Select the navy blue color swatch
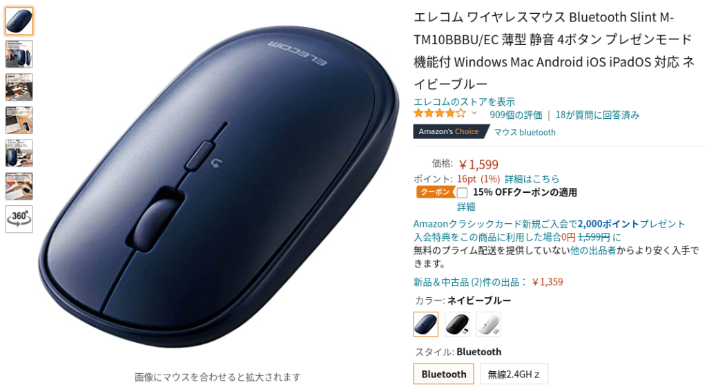The image size is (707, 387). tap(425, 324)
